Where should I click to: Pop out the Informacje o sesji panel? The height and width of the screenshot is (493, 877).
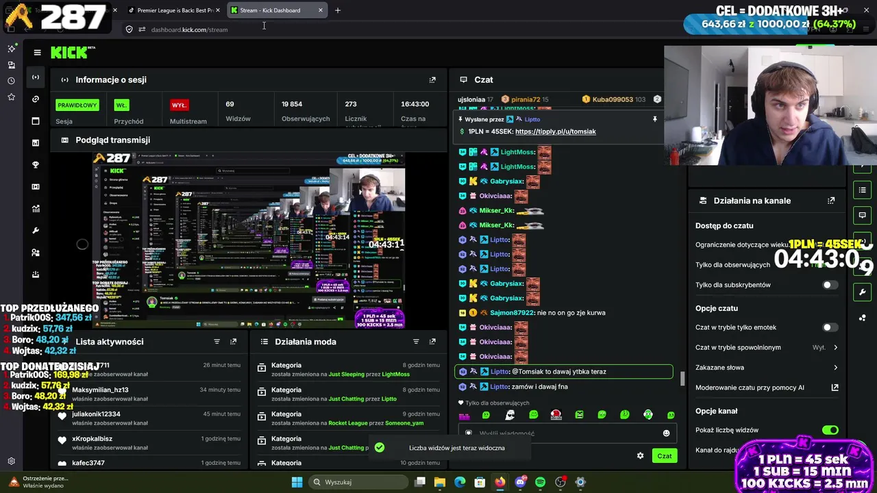click(x=432, y=79)
